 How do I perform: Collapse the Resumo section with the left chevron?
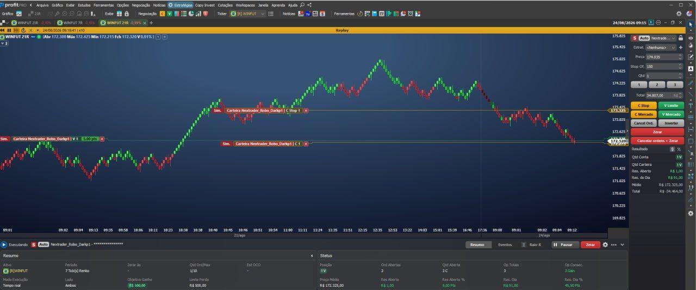312,255
